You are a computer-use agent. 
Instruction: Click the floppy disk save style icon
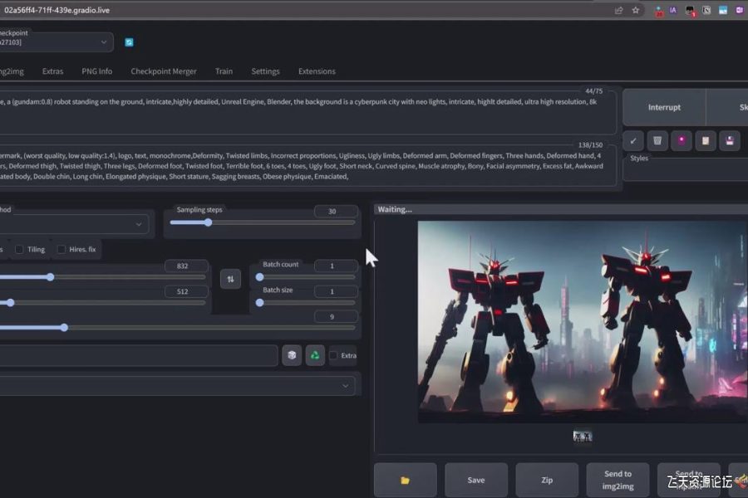pos(730,140)
